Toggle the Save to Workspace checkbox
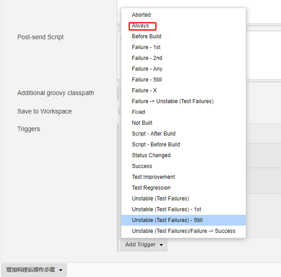The width and height of the screenshot is (281, 277). click(120, 111)
